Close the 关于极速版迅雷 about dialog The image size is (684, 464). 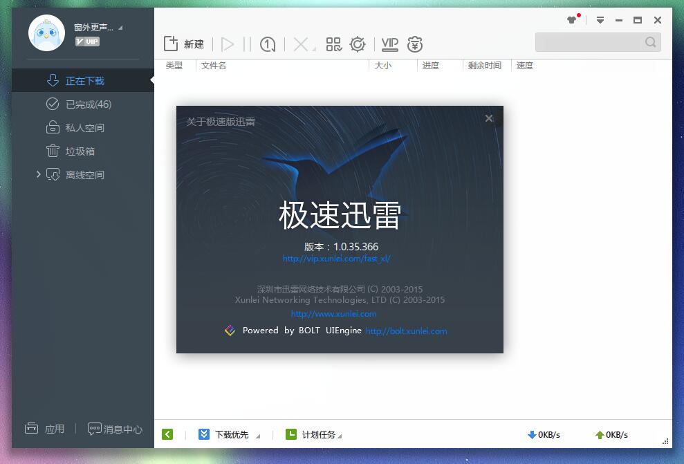pos(489,118)
